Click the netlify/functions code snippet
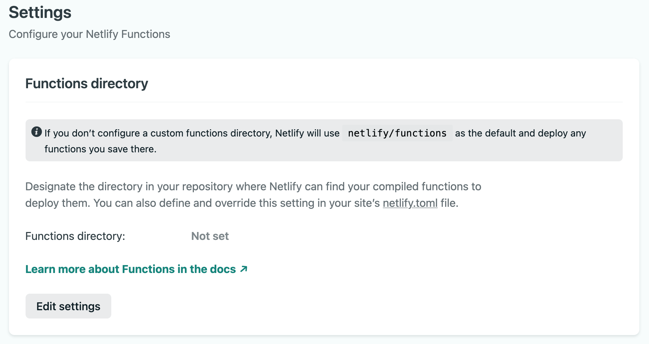 click(x=397, y=133)
